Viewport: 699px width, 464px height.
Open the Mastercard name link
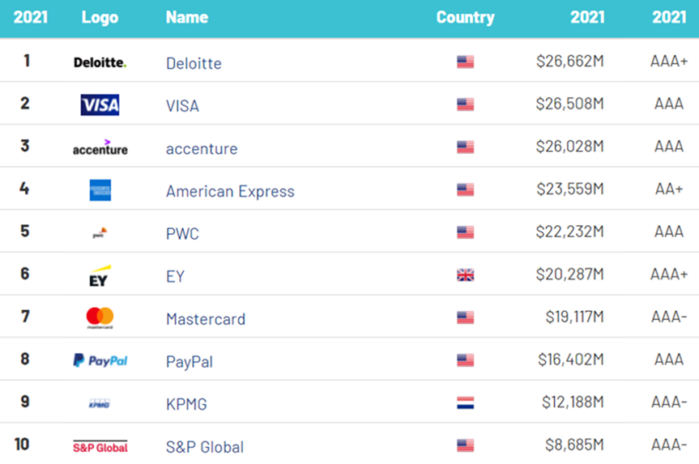206,319
